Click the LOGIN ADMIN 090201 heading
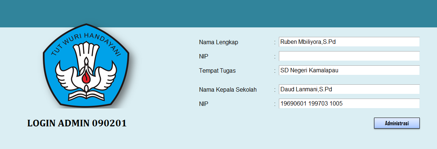437x149 pixels. coord(77,123)
